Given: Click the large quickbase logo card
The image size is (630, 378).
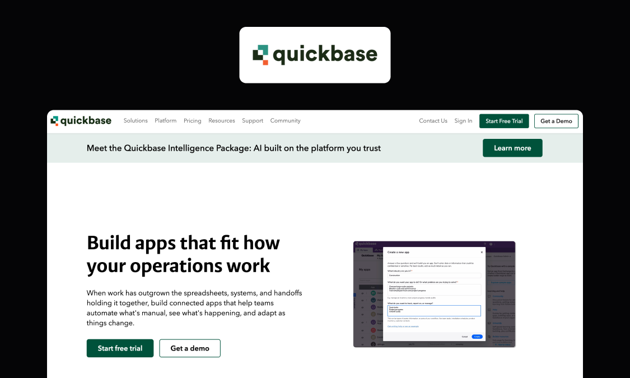Looking at the screenshot, I should (315, 55).
